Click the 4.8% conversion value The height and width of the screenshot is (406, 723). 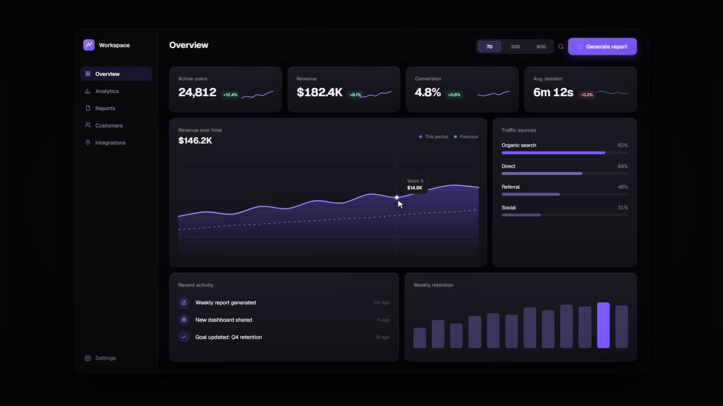click(428, 92)
